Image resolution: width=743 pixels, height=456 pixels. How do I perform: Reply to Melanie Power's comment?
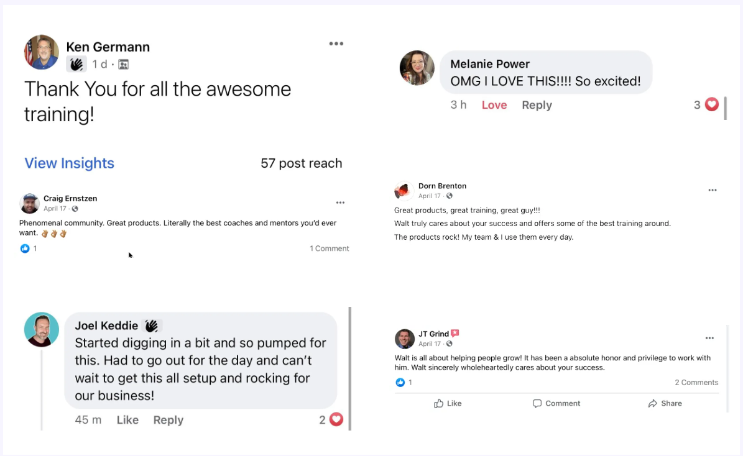pos(537,105)
